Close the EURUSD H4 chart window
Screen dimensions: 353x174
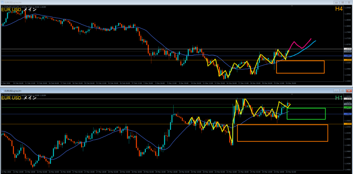pos(349,2)
